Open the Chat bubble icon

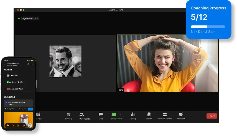[101, 114]
